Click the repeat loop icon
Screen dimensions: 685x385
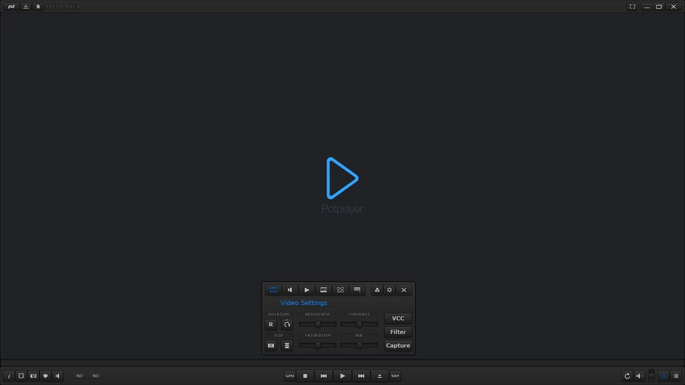[x=627, y=376]
